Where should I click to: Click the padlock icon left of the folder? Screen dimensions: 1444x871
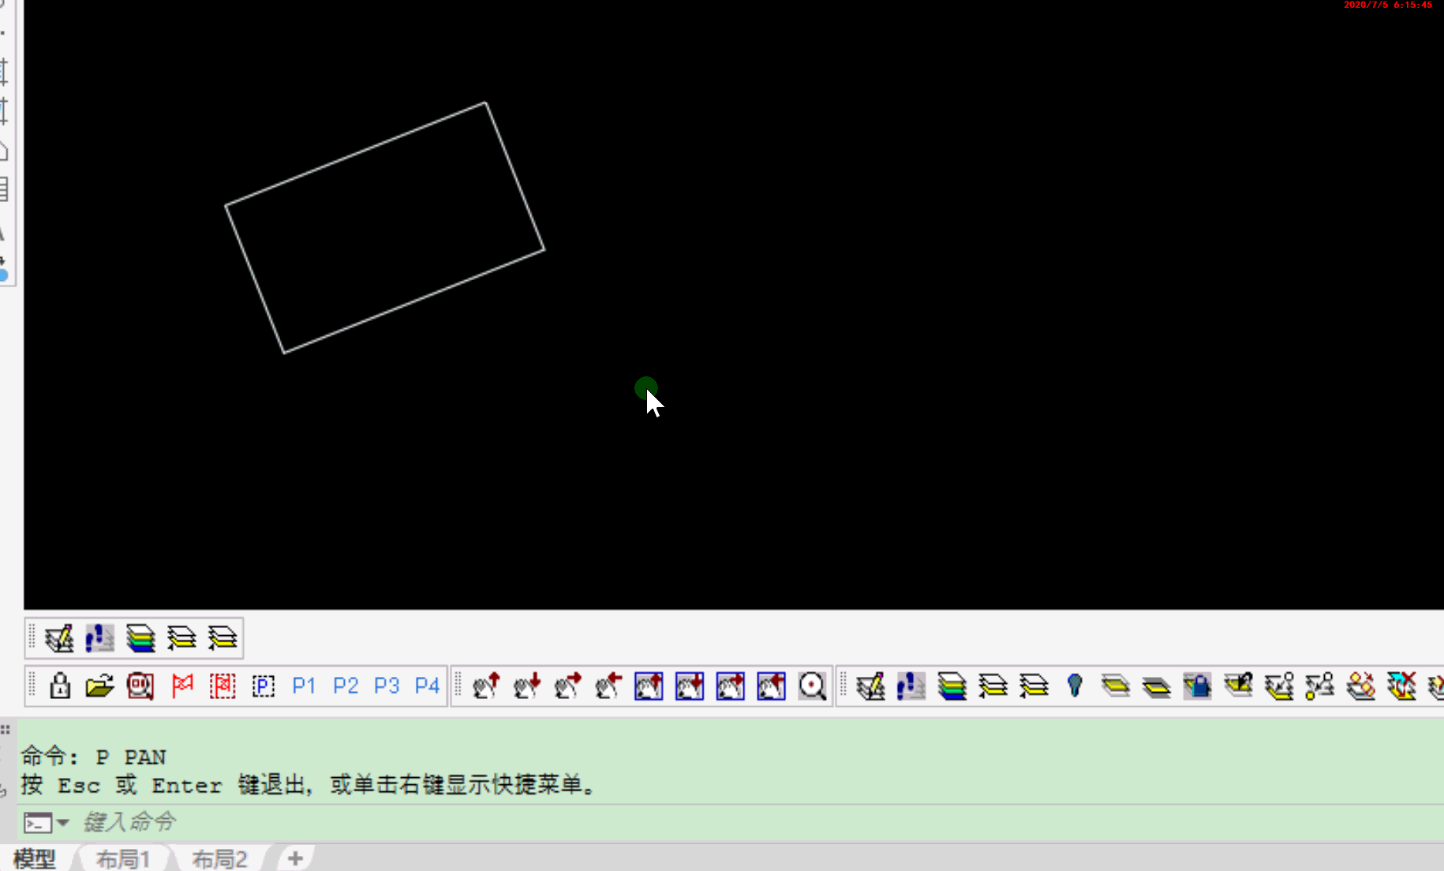click(60, 686)
